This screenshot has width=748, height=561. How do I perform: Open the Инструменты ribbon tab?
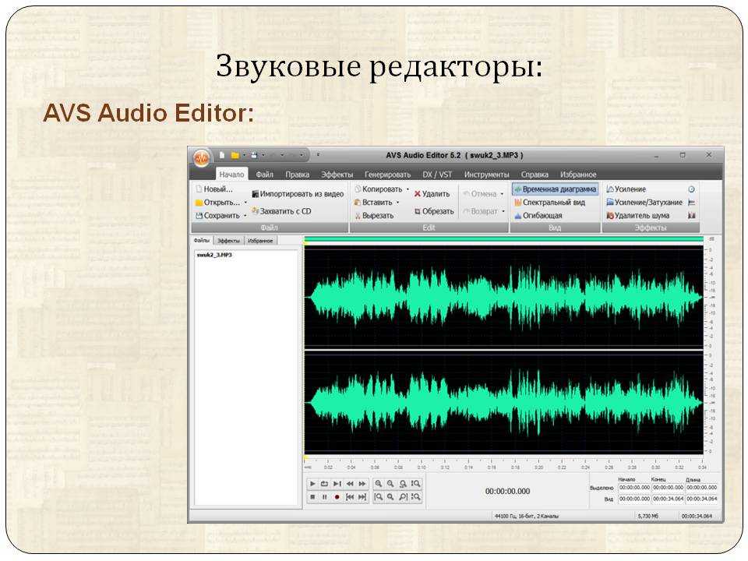click(486, 174)
